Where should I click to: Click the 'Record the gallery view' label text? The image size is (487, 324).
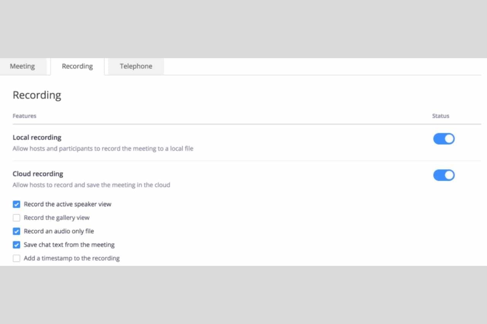pos(57,218)
